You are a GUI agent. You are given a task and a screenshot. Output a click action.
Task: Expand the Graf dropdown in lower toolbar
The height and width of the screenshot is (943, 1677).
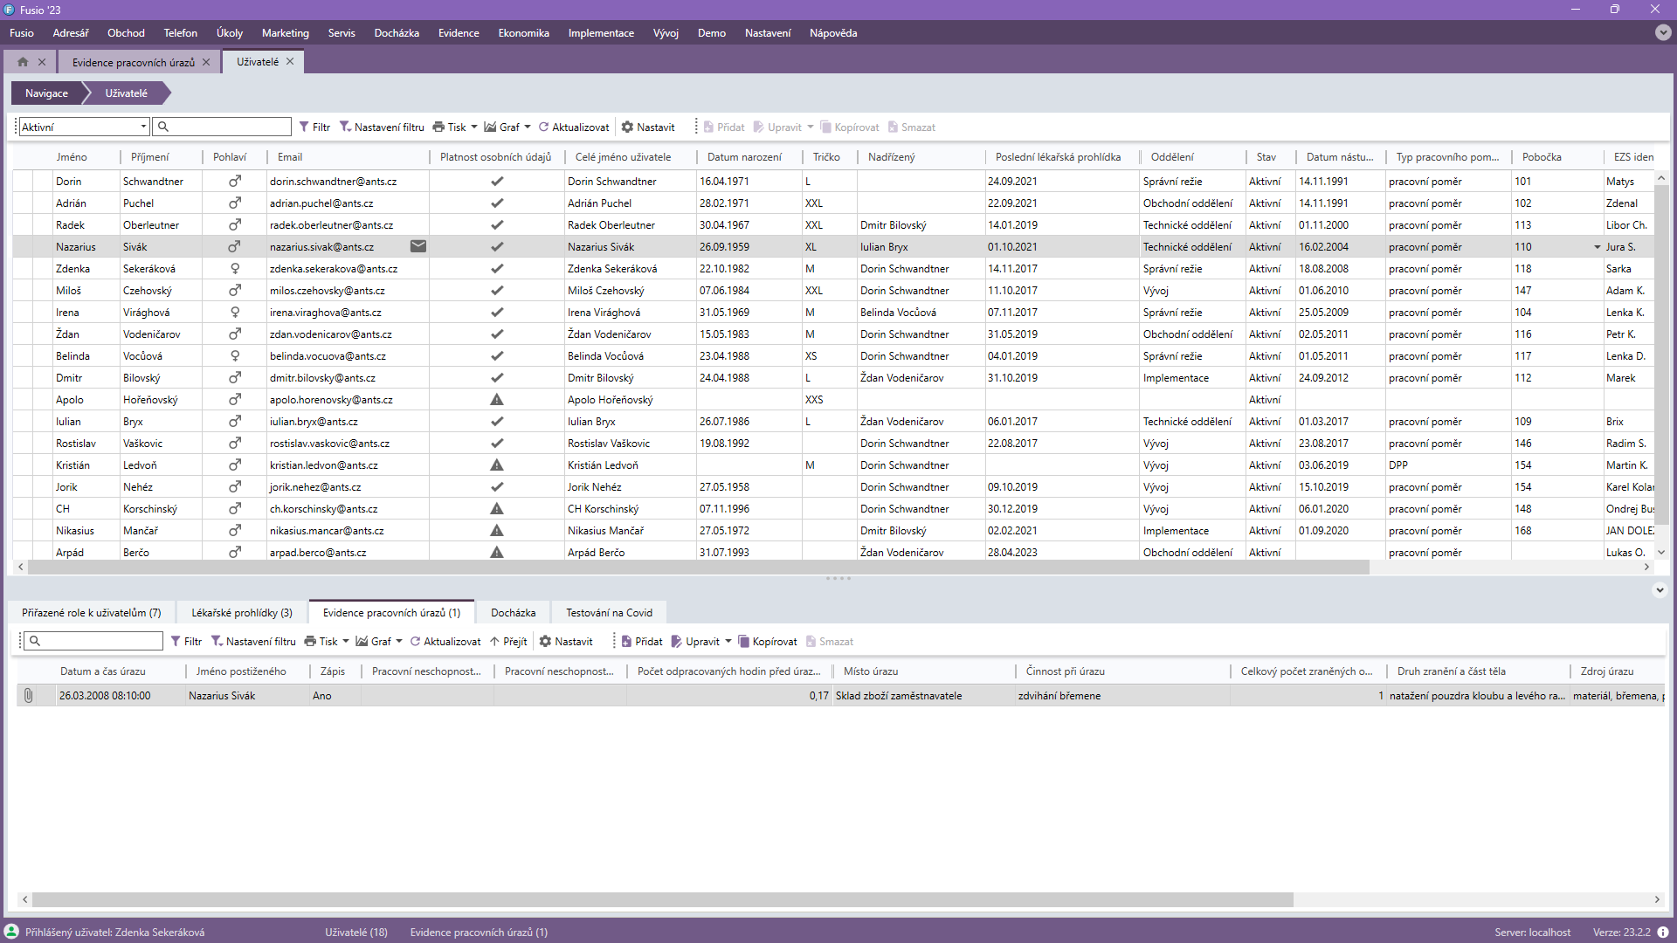coord(399,641)
